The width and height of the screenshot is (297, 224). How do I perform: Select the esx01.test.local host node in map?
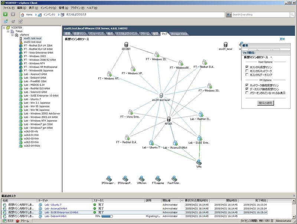point(161,95)
